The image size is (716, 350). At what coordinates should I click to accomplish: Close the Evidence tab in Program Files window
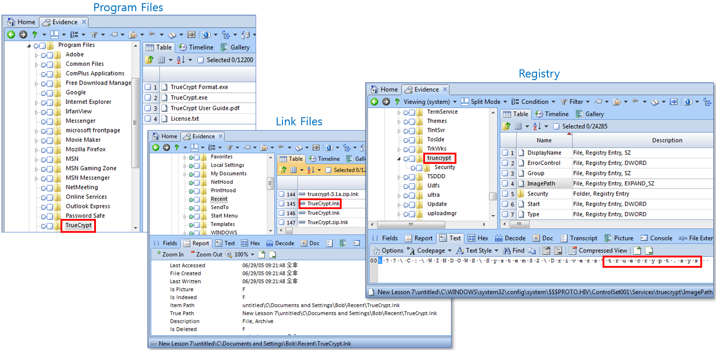point(84,21)
